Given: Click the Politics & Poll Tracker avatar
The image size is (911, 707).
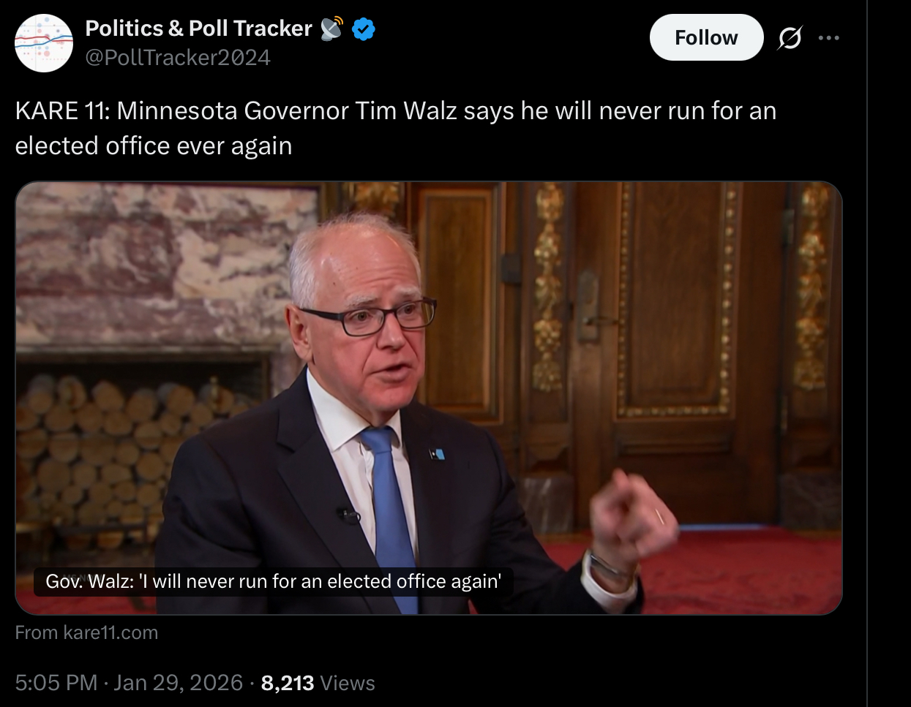Looking at the screenshot, I should [x=44, y=43].
